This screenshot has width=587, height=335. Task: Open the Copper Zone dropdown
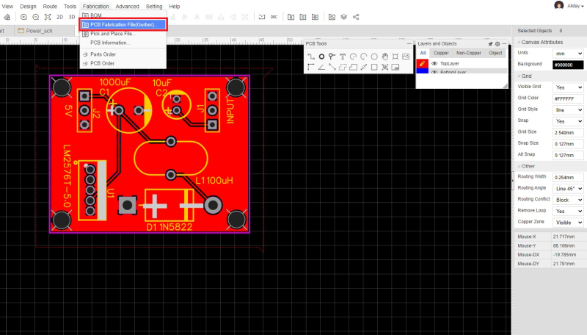(568, 222)
